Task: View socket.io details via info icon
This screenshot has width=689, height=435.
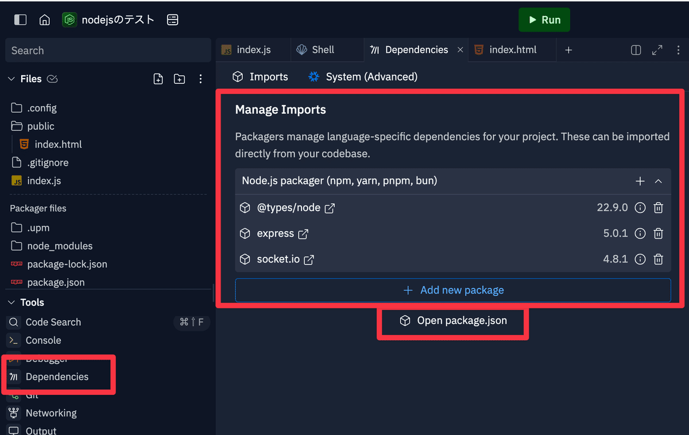Action: tap(640, 259)
